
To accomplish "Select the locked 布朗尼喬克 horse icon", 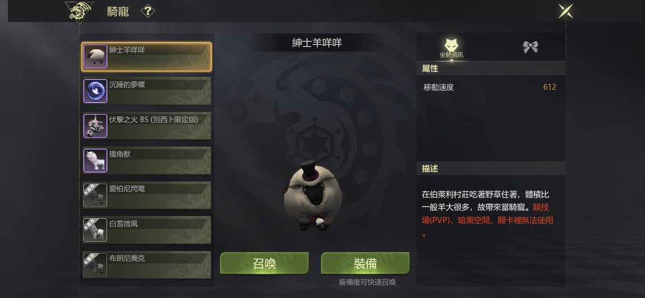I will [95, 265].
